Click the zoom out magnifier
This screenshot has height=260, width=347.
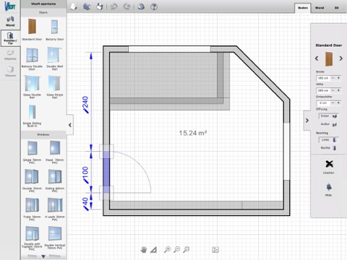[x=176, y=250]
